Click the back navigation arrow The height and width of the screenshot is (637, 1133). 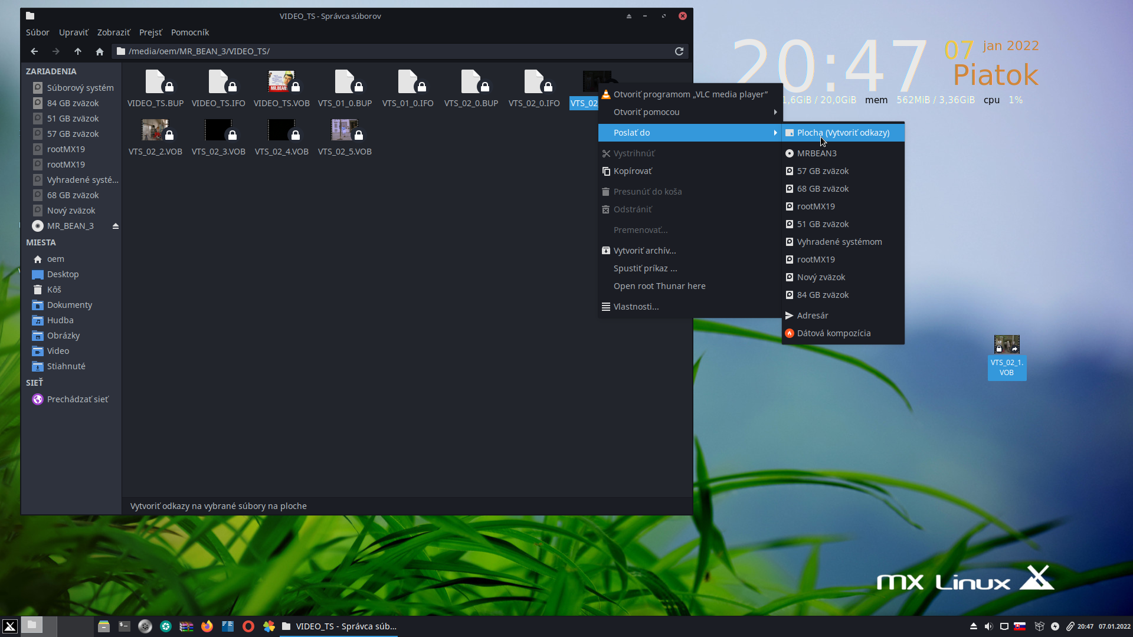(34, 51)
